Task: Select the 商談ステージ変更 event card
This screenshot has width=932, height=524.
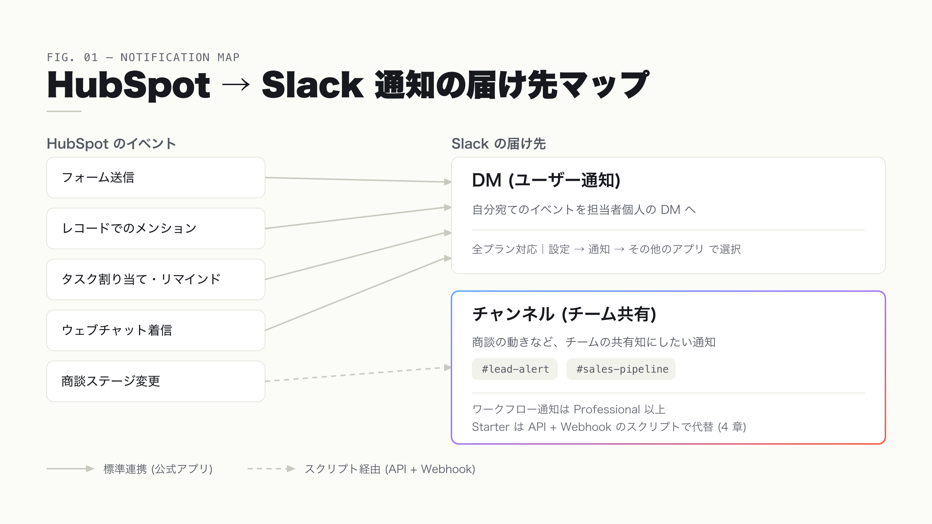Action: point(156,381)
